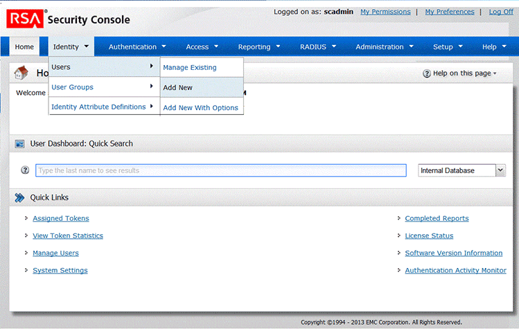Select User Groups submenu item
The image size is (519, 329).
click(x=104, y=87)
